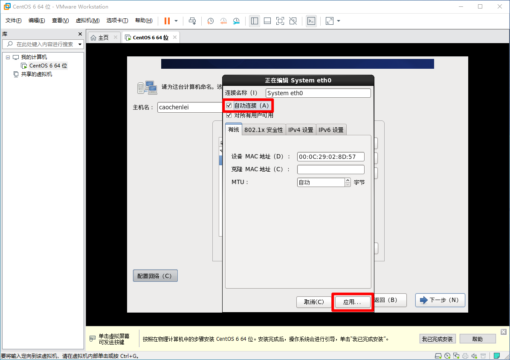510x360 pixels.
Task: Switch to the IPv6 设置 tab
Action: point(331,130)
